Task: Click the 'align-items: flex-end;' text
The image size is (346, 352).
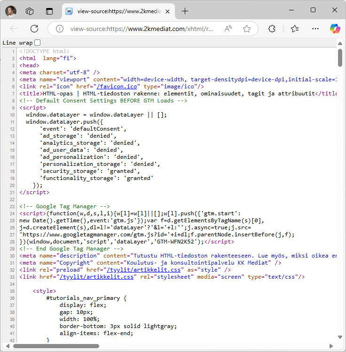Action: [96, 333]
